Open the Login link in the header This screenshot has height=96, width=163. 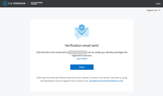[158, 4]
